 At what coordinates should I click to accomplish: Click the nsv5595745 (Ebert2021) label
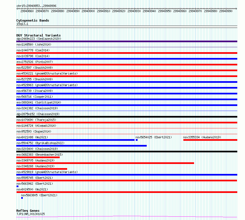pos(35,178)
